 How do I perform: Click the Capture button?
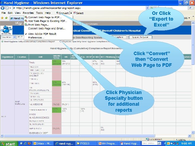click(119, 37)
